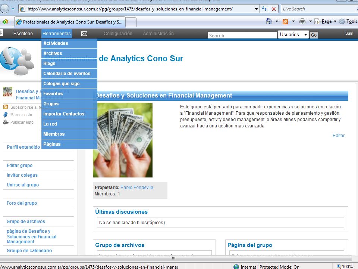This screenshot has height=269, width=358.
Task: Open Miembros from the menu
Action: 69,134
